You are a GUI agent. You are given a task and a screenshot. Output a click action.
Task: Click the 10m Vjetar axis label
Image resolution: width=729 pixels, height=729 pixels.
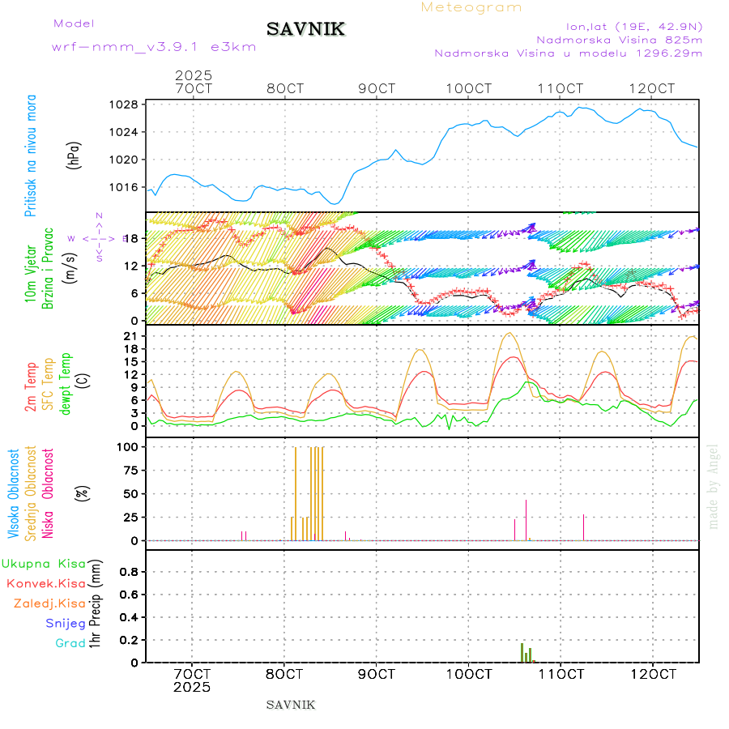(31, 275)
